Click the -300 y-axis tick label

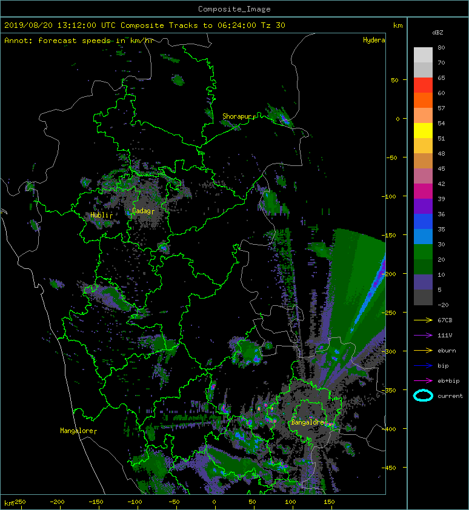click(389, 351)
